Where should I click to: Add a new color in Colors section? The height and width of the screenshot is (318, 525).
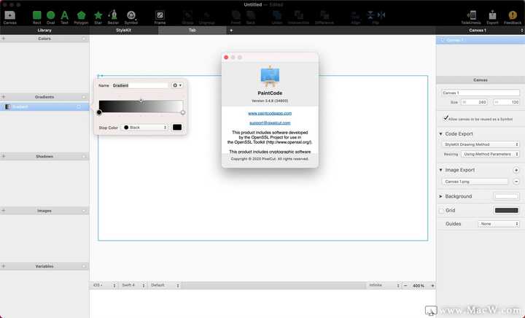[4, 39]
